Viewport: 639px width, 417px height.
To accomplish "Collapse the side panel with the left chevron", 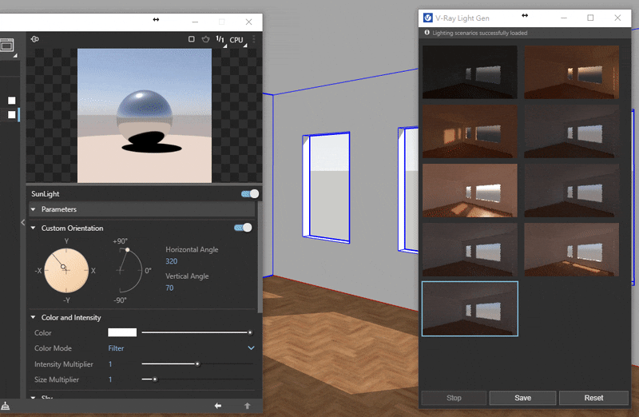I will coord(22,222).
